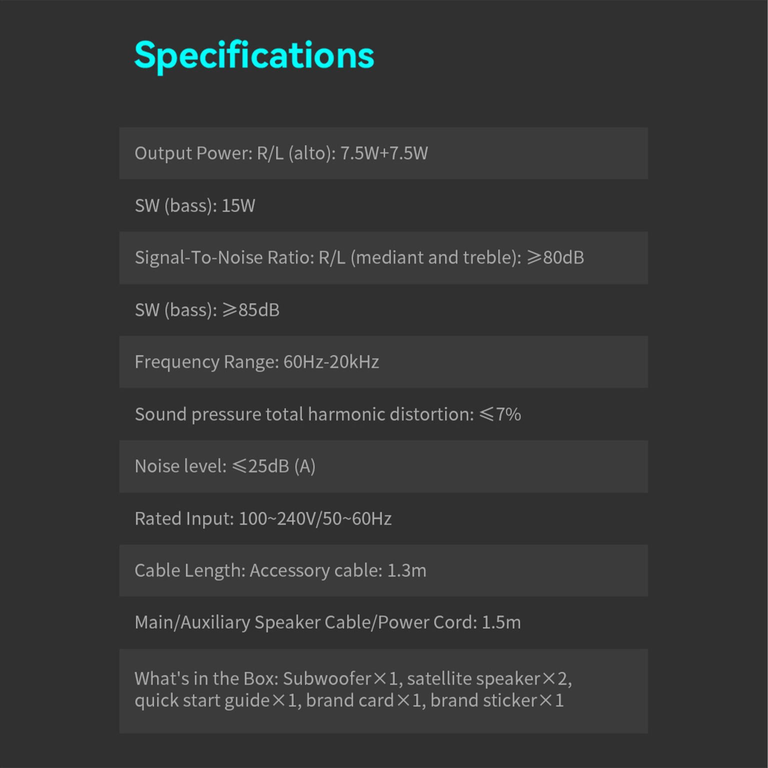Click the 'Noise level' row

coord(225,466)
